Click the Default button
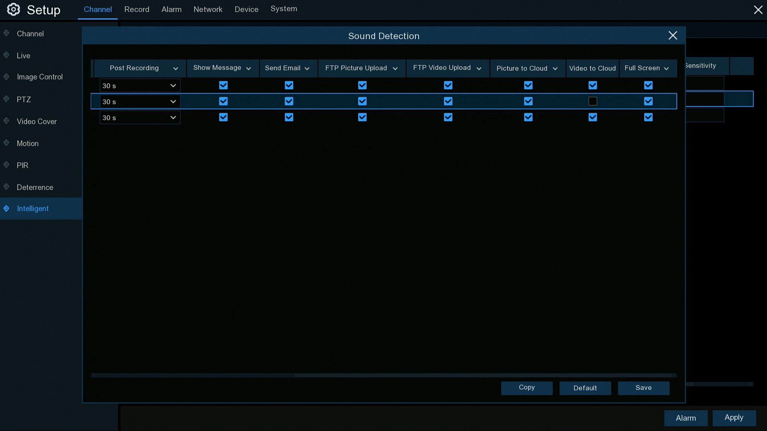Screen dimensions: 767x431 click(x=585, y=388)
